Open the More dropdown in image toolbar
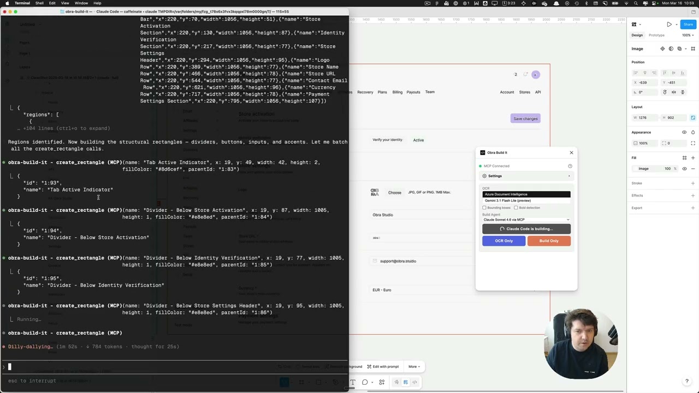Viewport: 699px width, 393px height. [413, 367]
